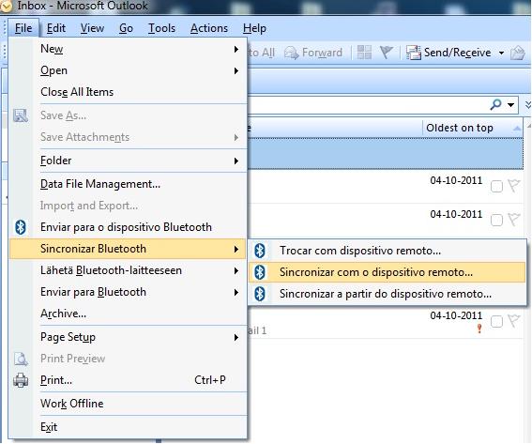The width and height of the screenshot is (532, 444).
Task: Click inside the search input field
Action: pyautogui.click(x=367, y=105)
